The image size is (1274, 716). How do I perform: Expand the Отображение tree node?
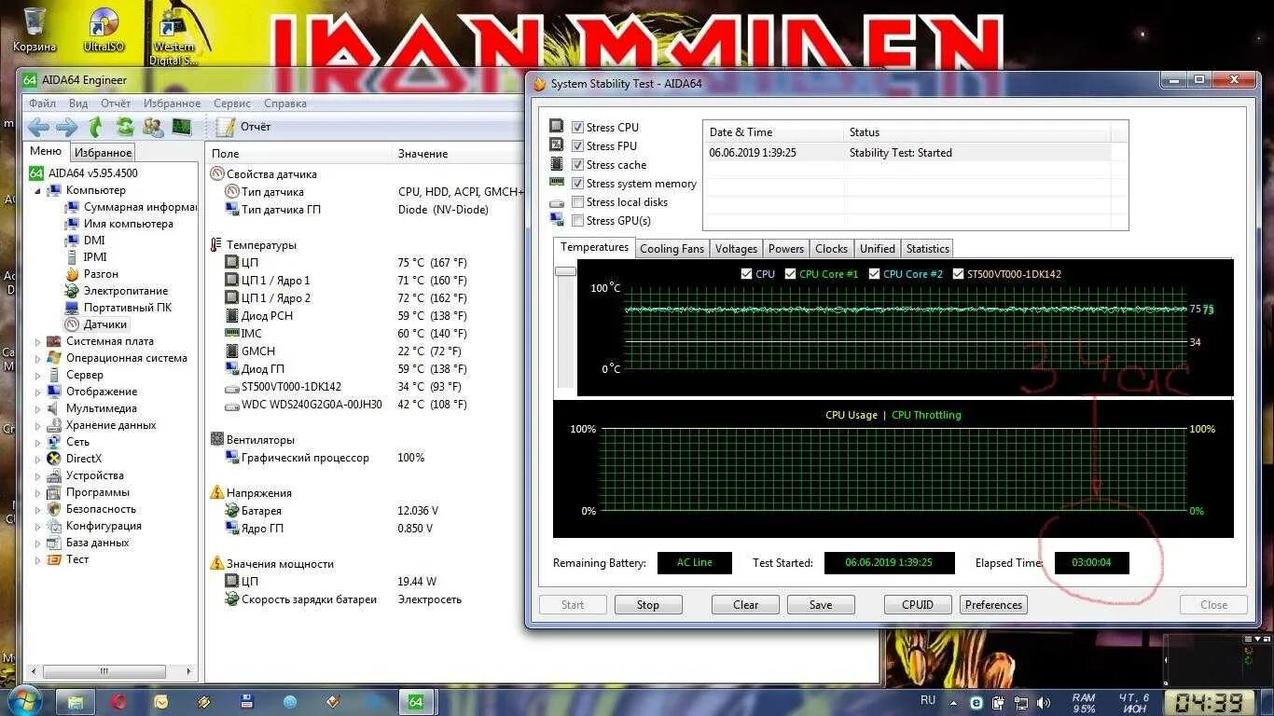click(x=38, y=392)
